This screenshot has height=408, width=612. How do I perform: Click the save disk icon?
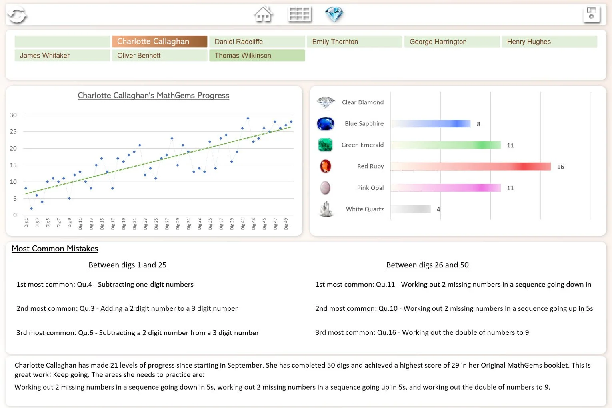[x=592, y=14]
